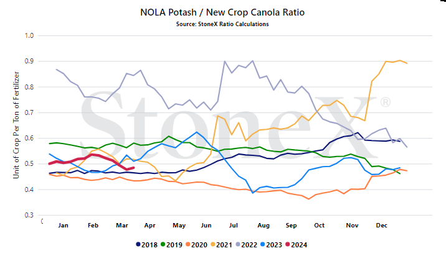Toggle the 2019 series legend entry
Image resolution: width=446 pixels, height=256 pixels.
click(171, 245)
